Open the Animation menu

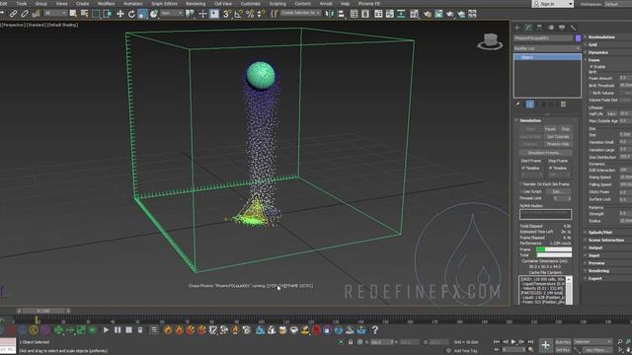[x=132, y=4]
